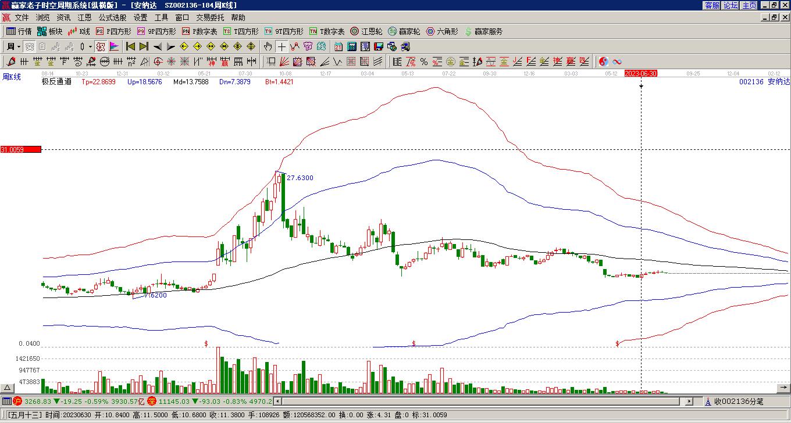Open the 江恩轮 Gann wheel

(366, 31)
